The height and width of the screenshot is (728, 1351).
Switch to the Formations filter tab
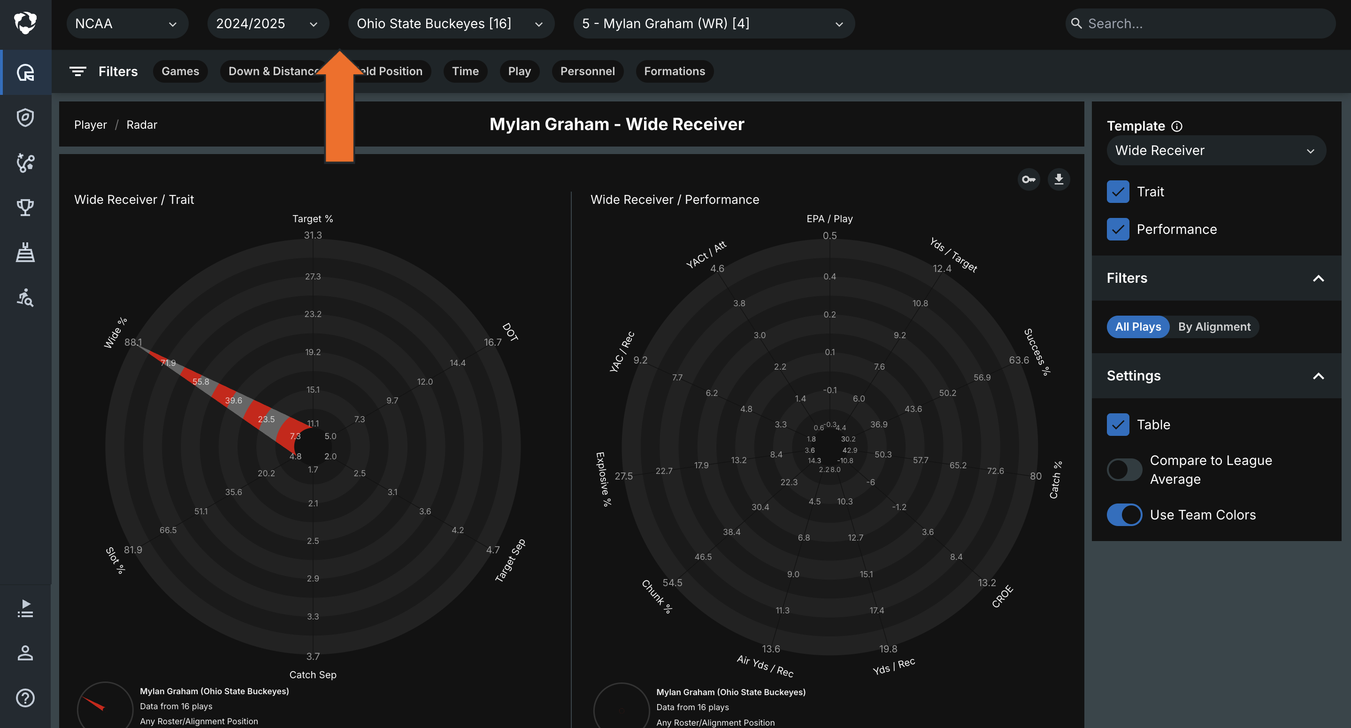click(675, 71)
